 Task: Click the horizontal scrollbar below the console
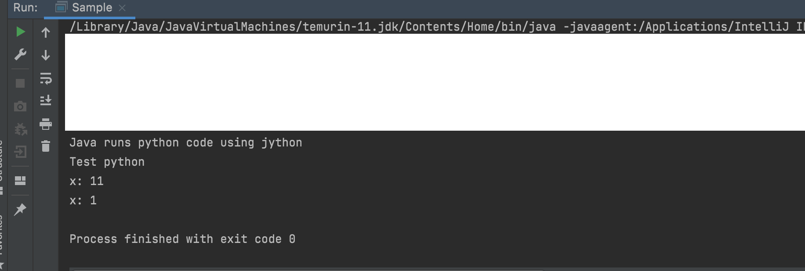tap(308, 268)
